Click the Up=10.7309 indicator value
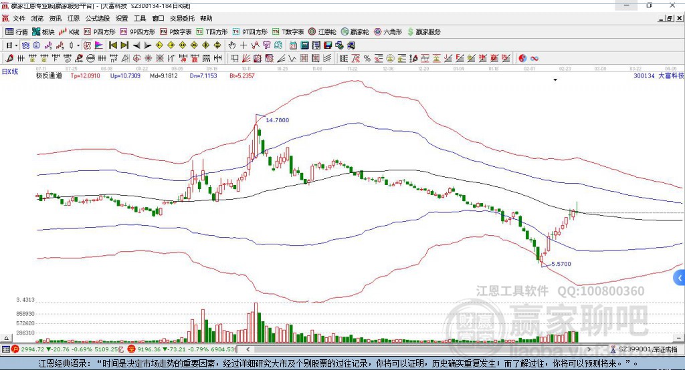 (x=125, y=76)
